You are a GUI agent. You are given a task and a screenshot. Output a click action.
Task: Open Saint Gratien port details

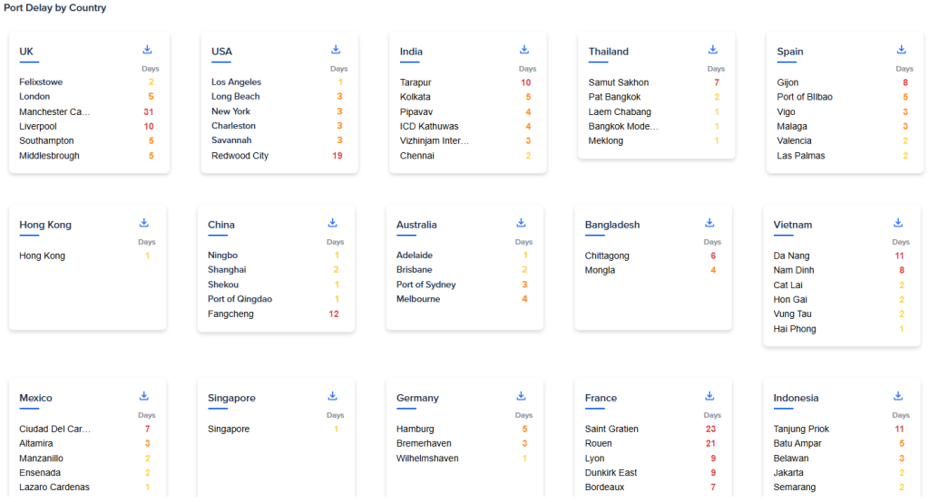click(x=611, y=429)
